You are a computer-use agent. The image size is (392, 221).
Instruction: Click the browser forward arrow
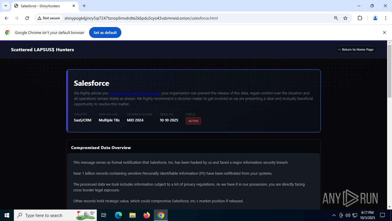17,18
